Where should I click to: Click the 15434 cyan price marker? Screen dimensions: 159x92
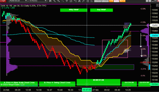pos(154,35)
